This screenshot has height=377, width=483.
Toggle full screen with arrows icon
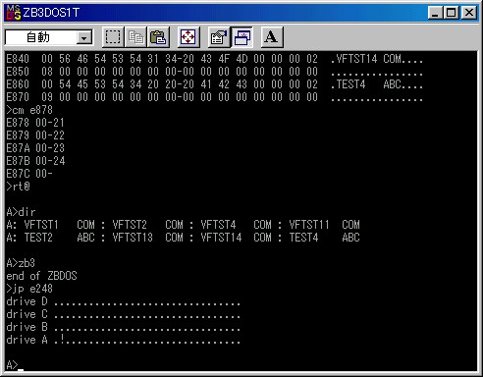pos(188,37)
